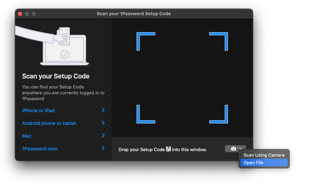
Task: Expand the chevron next to Android phone or tablet
Action: point(103,123)
